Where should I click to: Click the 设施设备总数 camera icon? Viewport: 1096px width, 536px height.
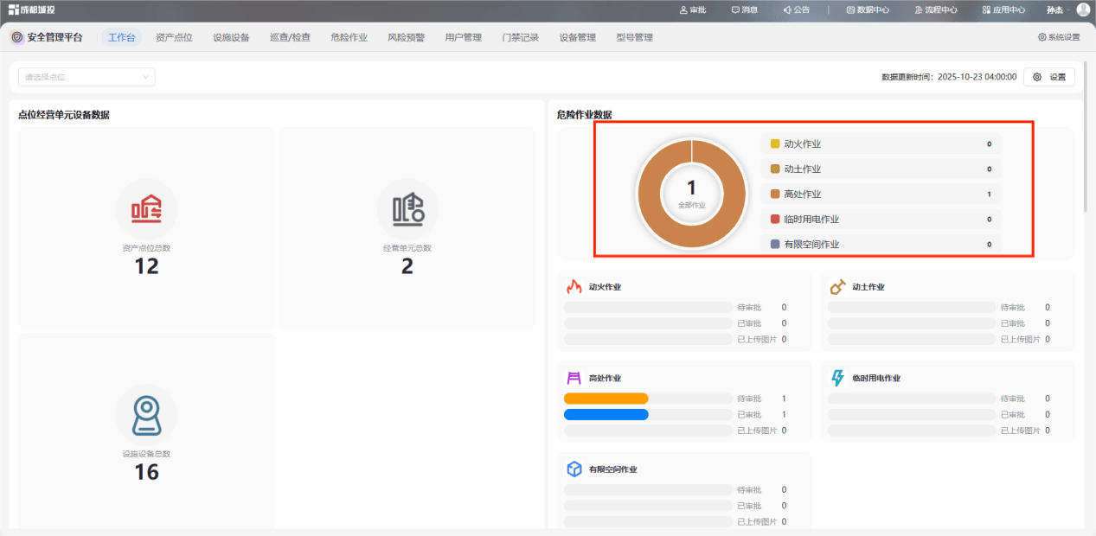tap(146, 415)
